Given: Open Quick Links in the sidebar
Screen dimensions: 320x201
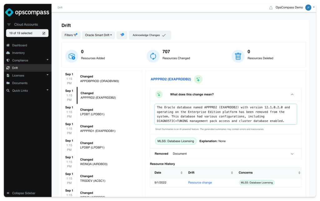Looking at the screenshot, I should pyautogui.click(x=20, y=91).
